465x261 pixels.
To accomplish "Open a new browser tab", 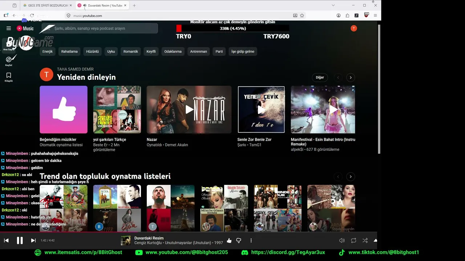I will (x=134, y=5).
